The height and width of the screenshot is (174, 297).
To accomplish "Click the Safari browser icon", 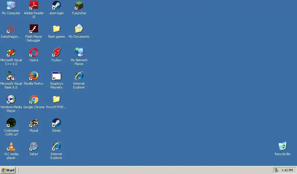I will coord(34,146).
